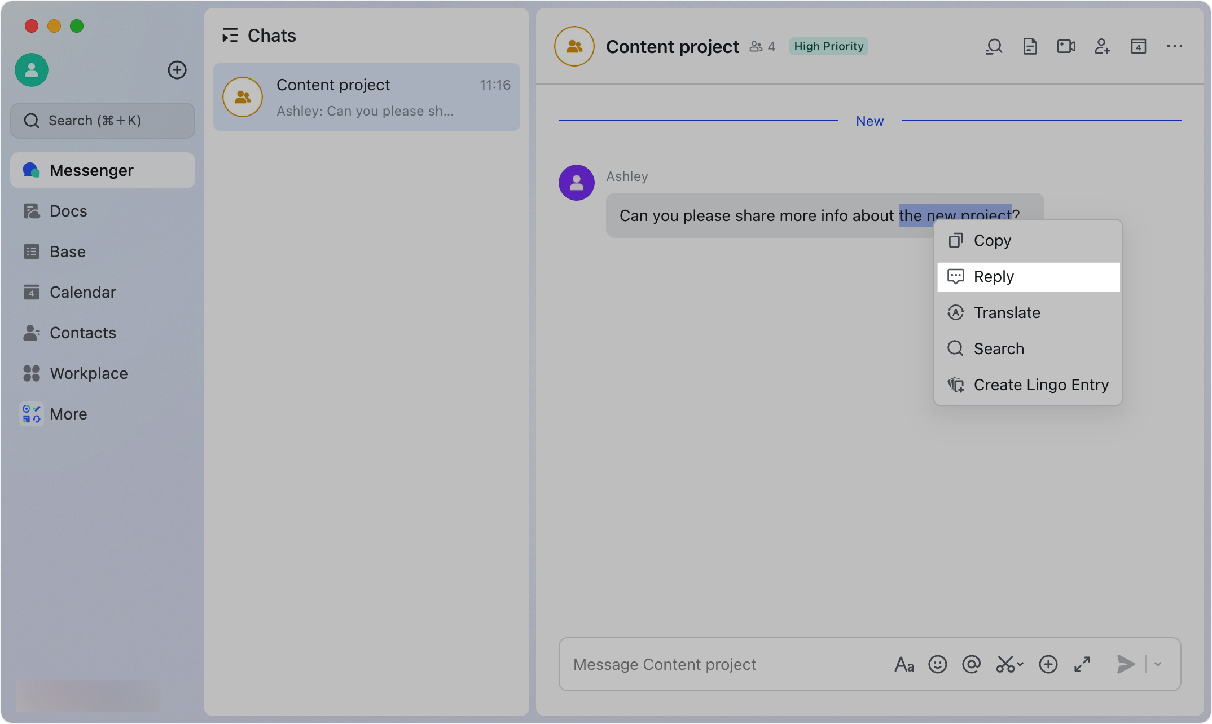Expand the message input to full screen
Screen dimensions: 1212x724
point(1082,664)
